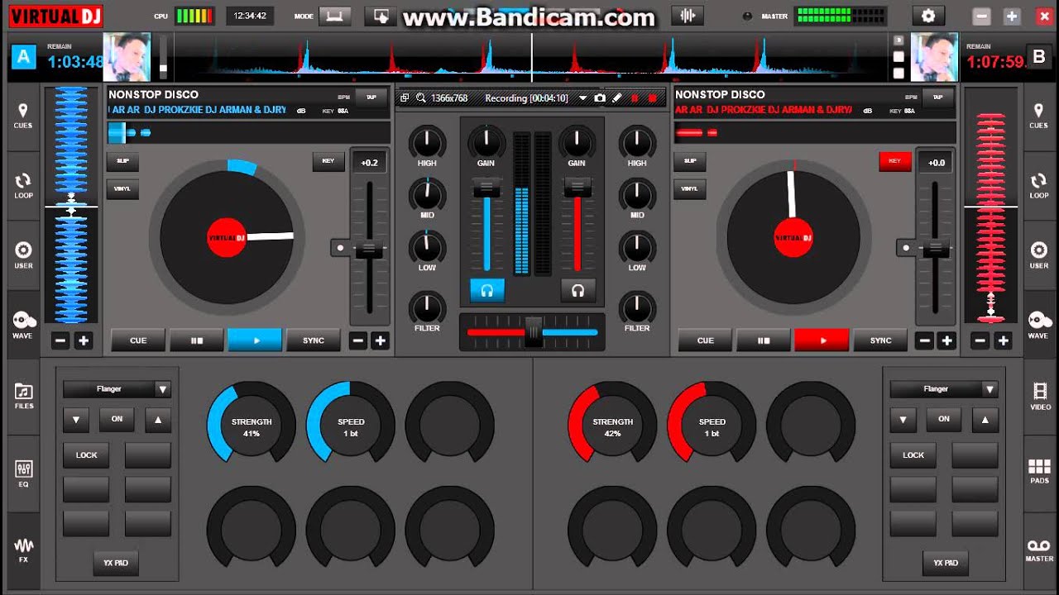Click deck A album thumbnail
The width and height of the screenshot is (1059, 595).
coord(127,57)
